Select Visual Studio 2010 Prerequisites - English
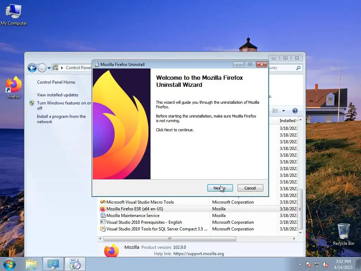The height and width of the screenshot is (271, 361). coord(198,222)
